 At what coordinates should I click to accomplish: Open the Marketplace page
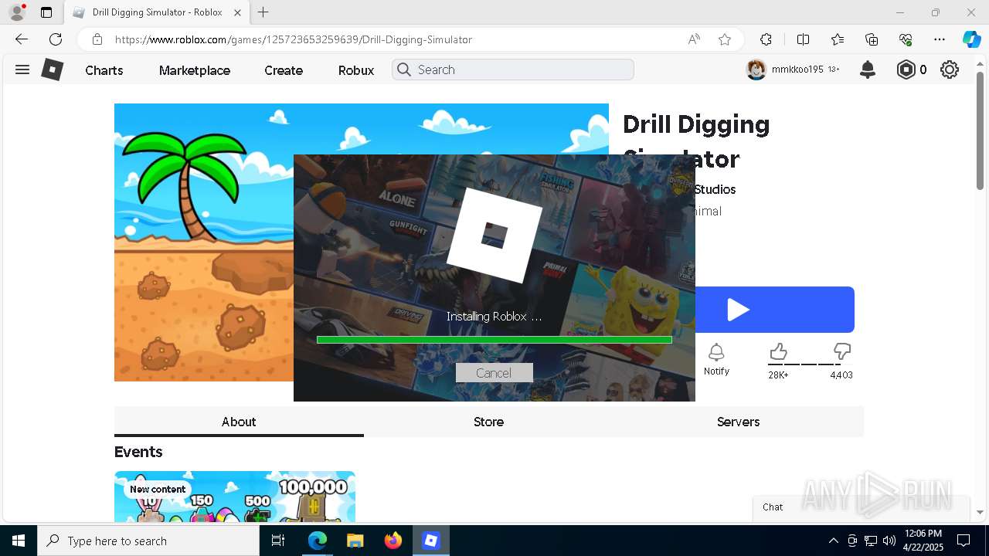coord(195,70)
